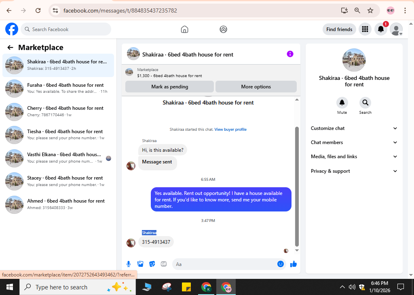Open the GIF picker icon
The width and height of the screenshot is (414, 295).
click(x=164, y=264)
